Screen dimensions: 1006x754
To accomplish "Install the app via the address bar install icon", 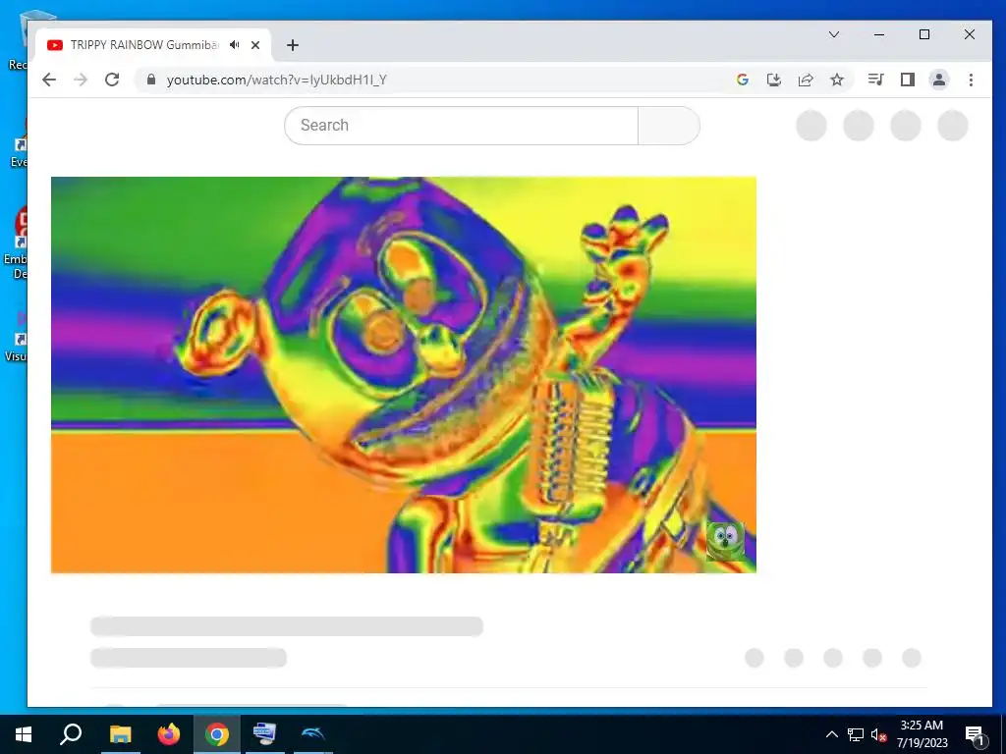I will 774,80.
